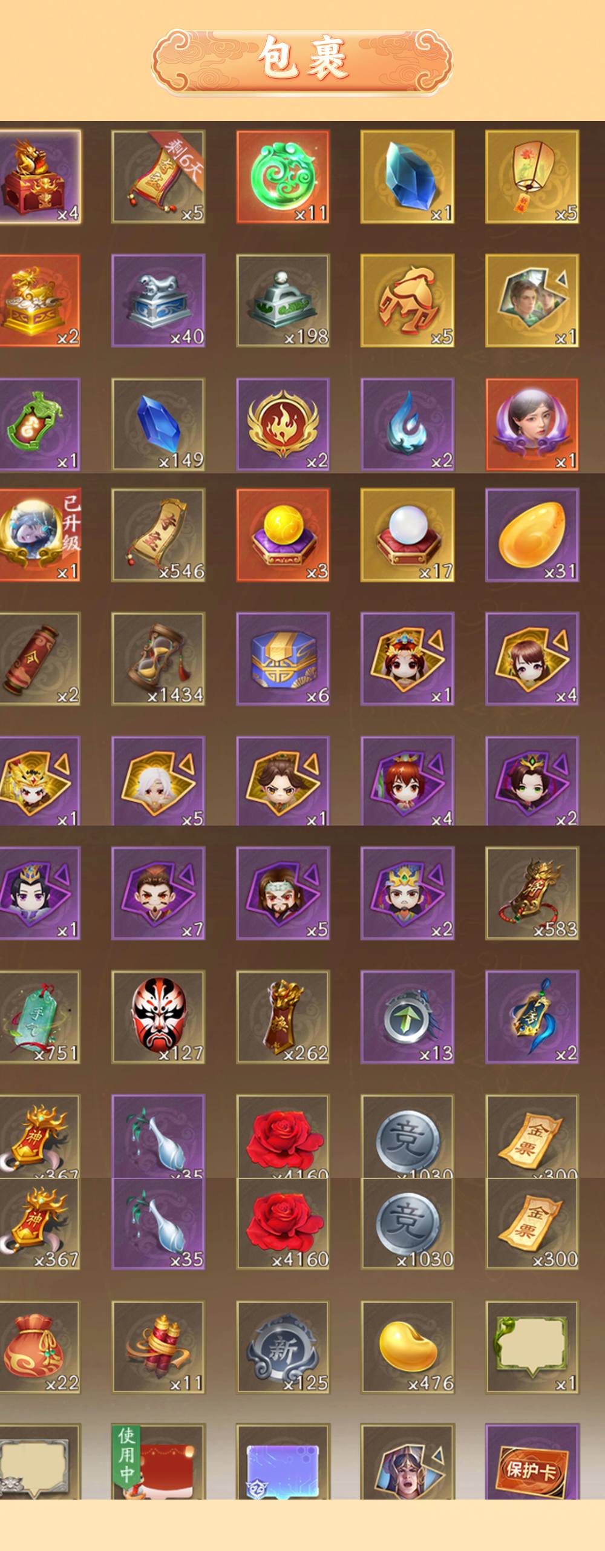Select the 新 silver token x125

(x=283, y=1348)
